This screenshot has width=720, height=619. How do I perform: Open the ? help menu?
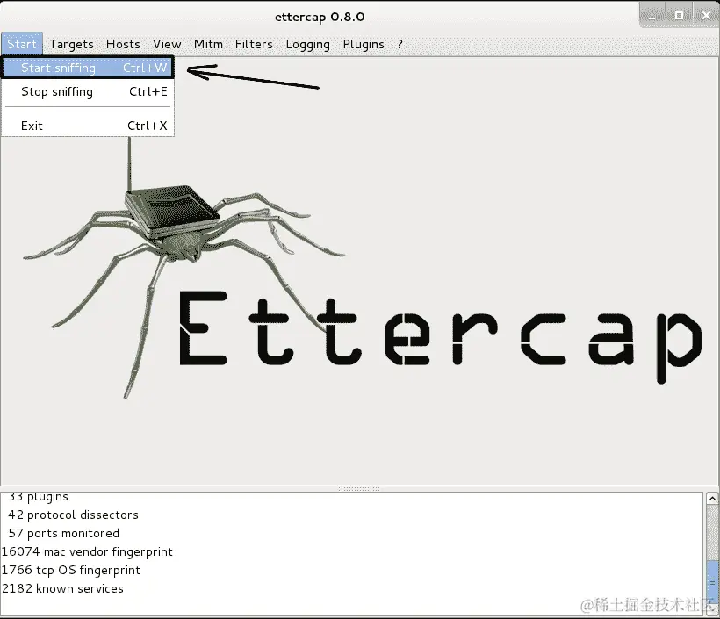point(400,44)
